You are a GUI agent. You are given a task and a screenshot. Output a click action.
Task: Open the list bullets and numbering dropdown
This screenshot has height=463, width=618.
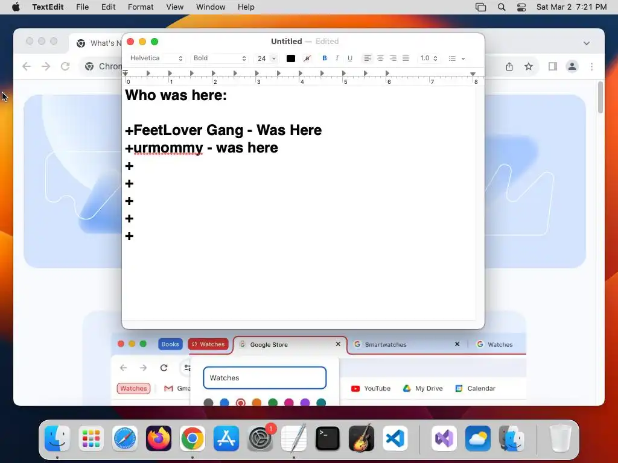(x=456, y=58)
